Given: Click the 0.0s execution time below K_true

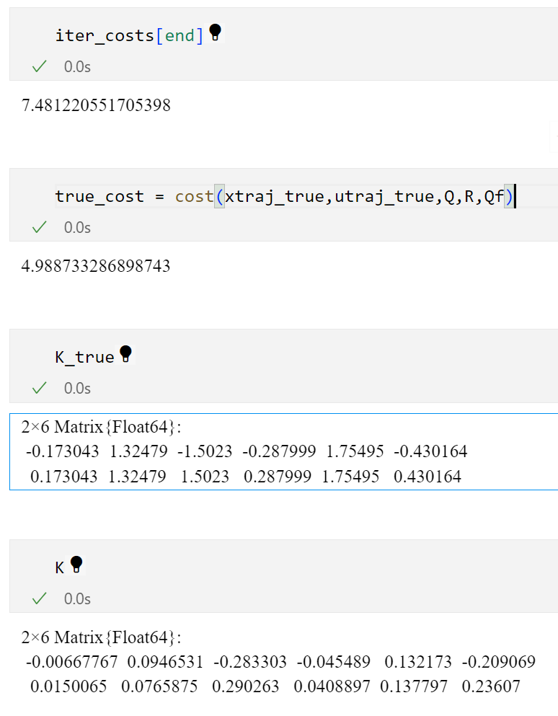Looking at the screenshot, I should [77, 389].
